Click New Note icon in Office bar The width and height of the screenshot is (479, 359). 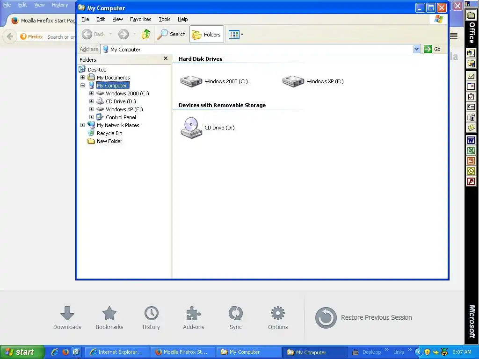[x=471, y=128]
